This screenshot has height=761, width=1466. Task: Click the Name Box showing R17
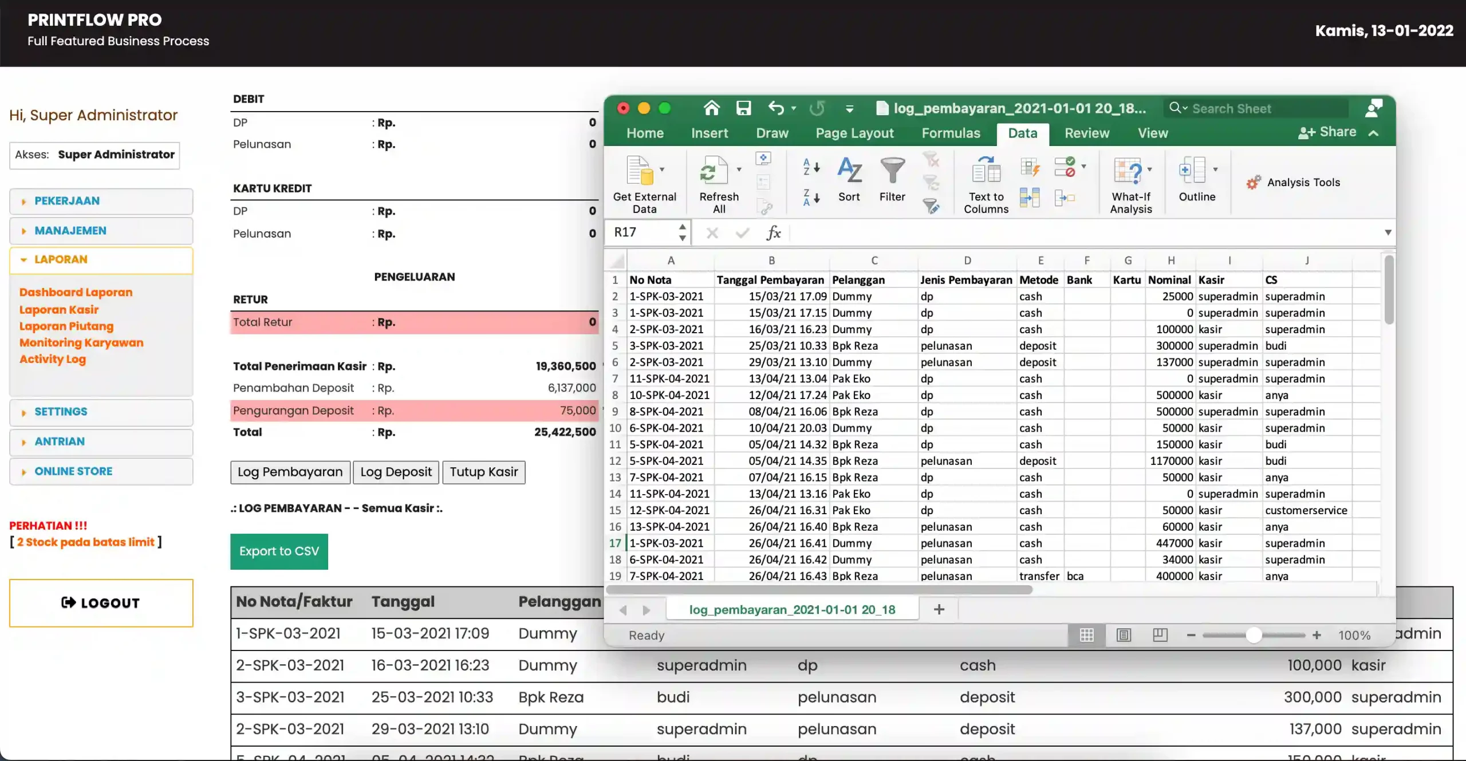coord(649,232)
